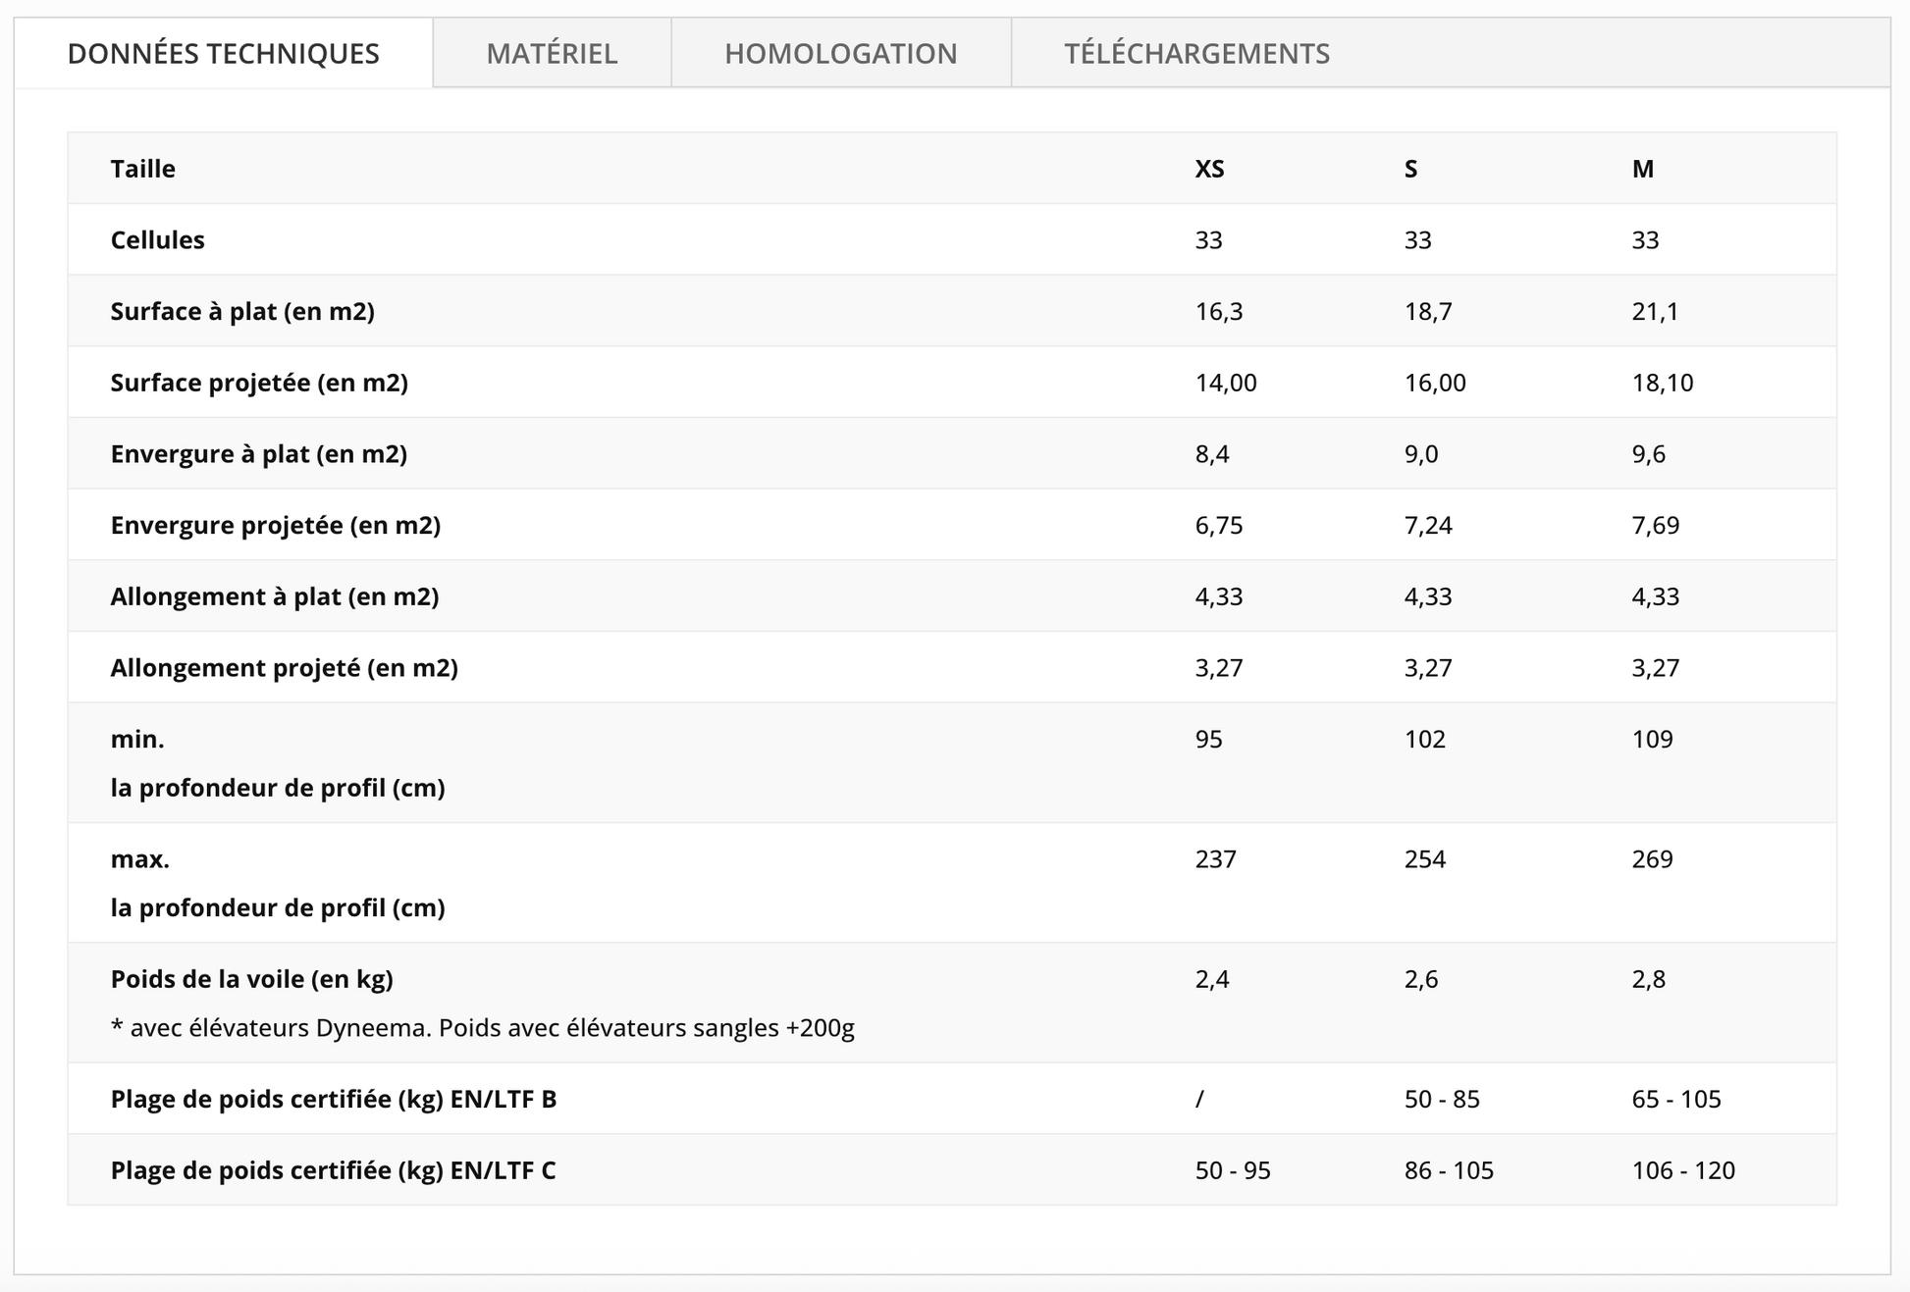The width and height of the screenshot is (1910, 1292).
Task: Click the EN/LTF B weight range 65 - 105
Action: pyautogui.click(x=1675, y=1099)
